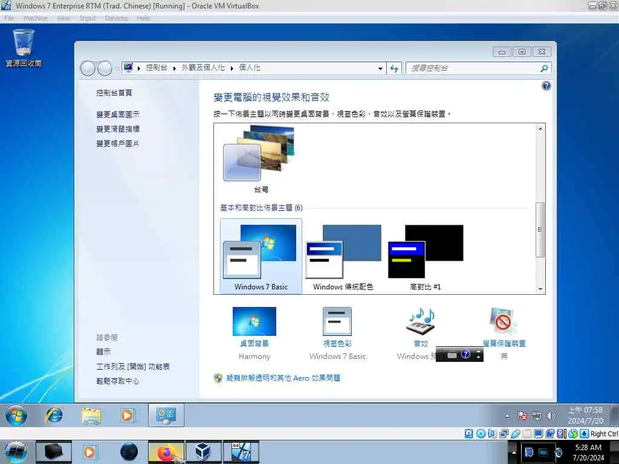Click theme list scroll up arrow
Screen dimensions: 619x464
(x=540, y=129)
